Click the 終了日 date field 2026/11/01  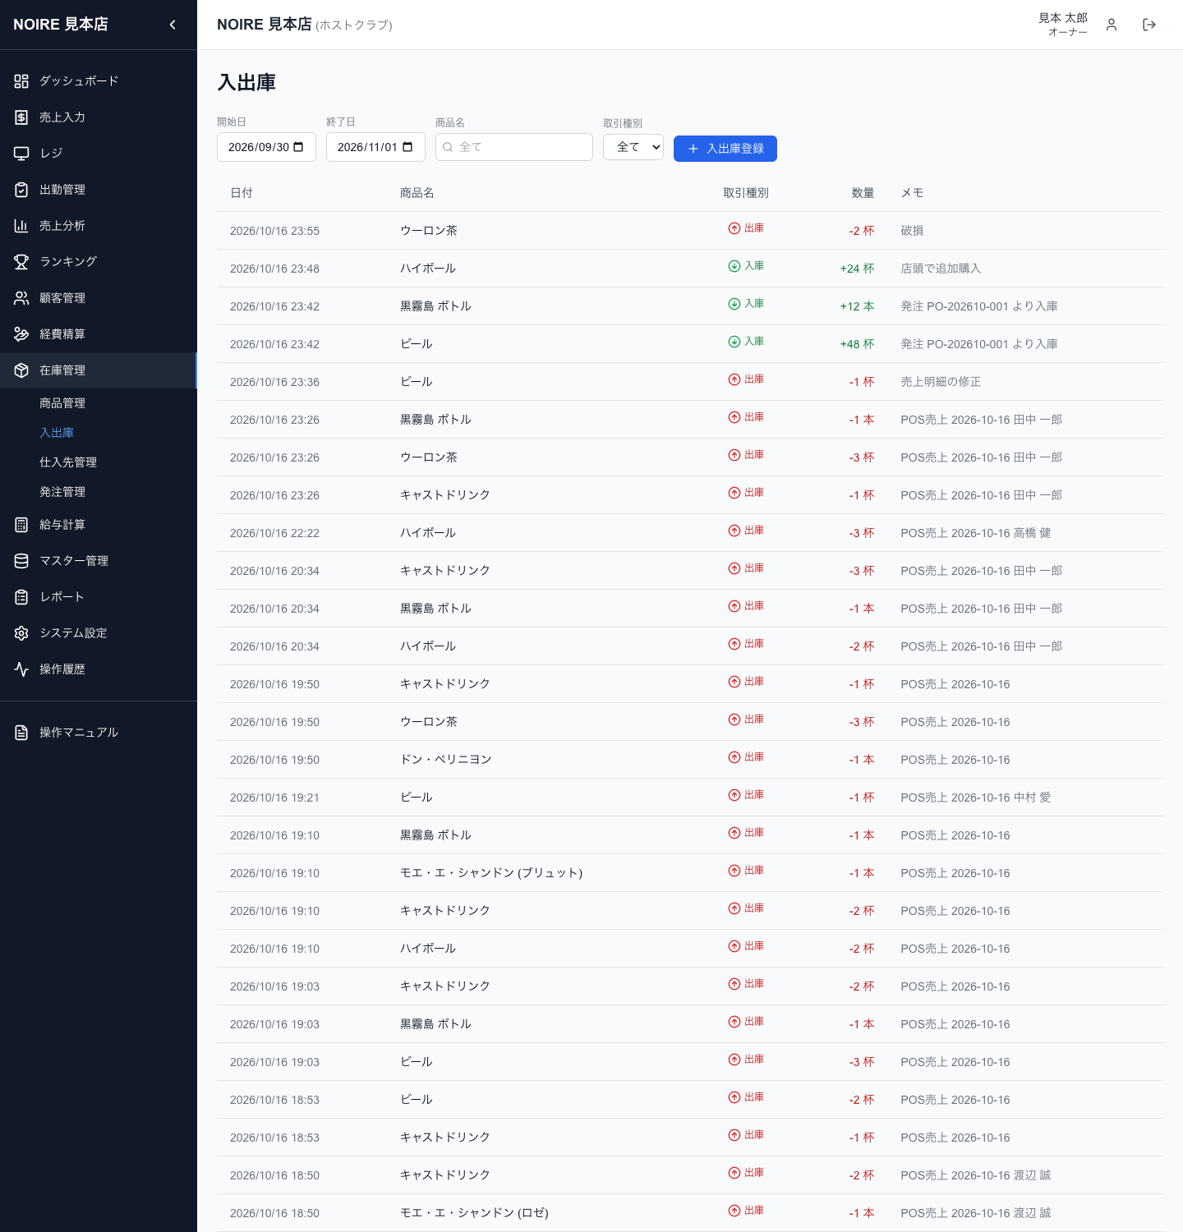tap(375, 147)
